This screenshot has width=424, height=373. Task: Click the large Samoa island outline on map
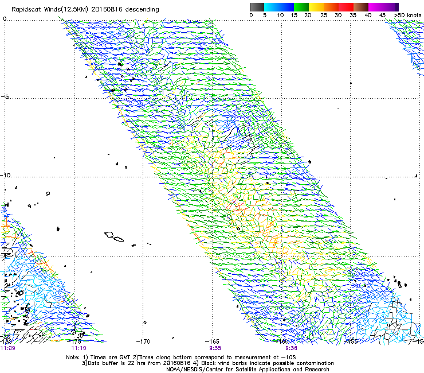click(109, 235)
